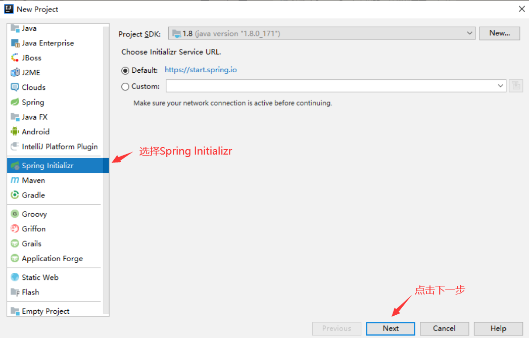Select the Maven icon
Image resolution: width=529 pixels, height=339 pixels.
click(x=15, y=180)
